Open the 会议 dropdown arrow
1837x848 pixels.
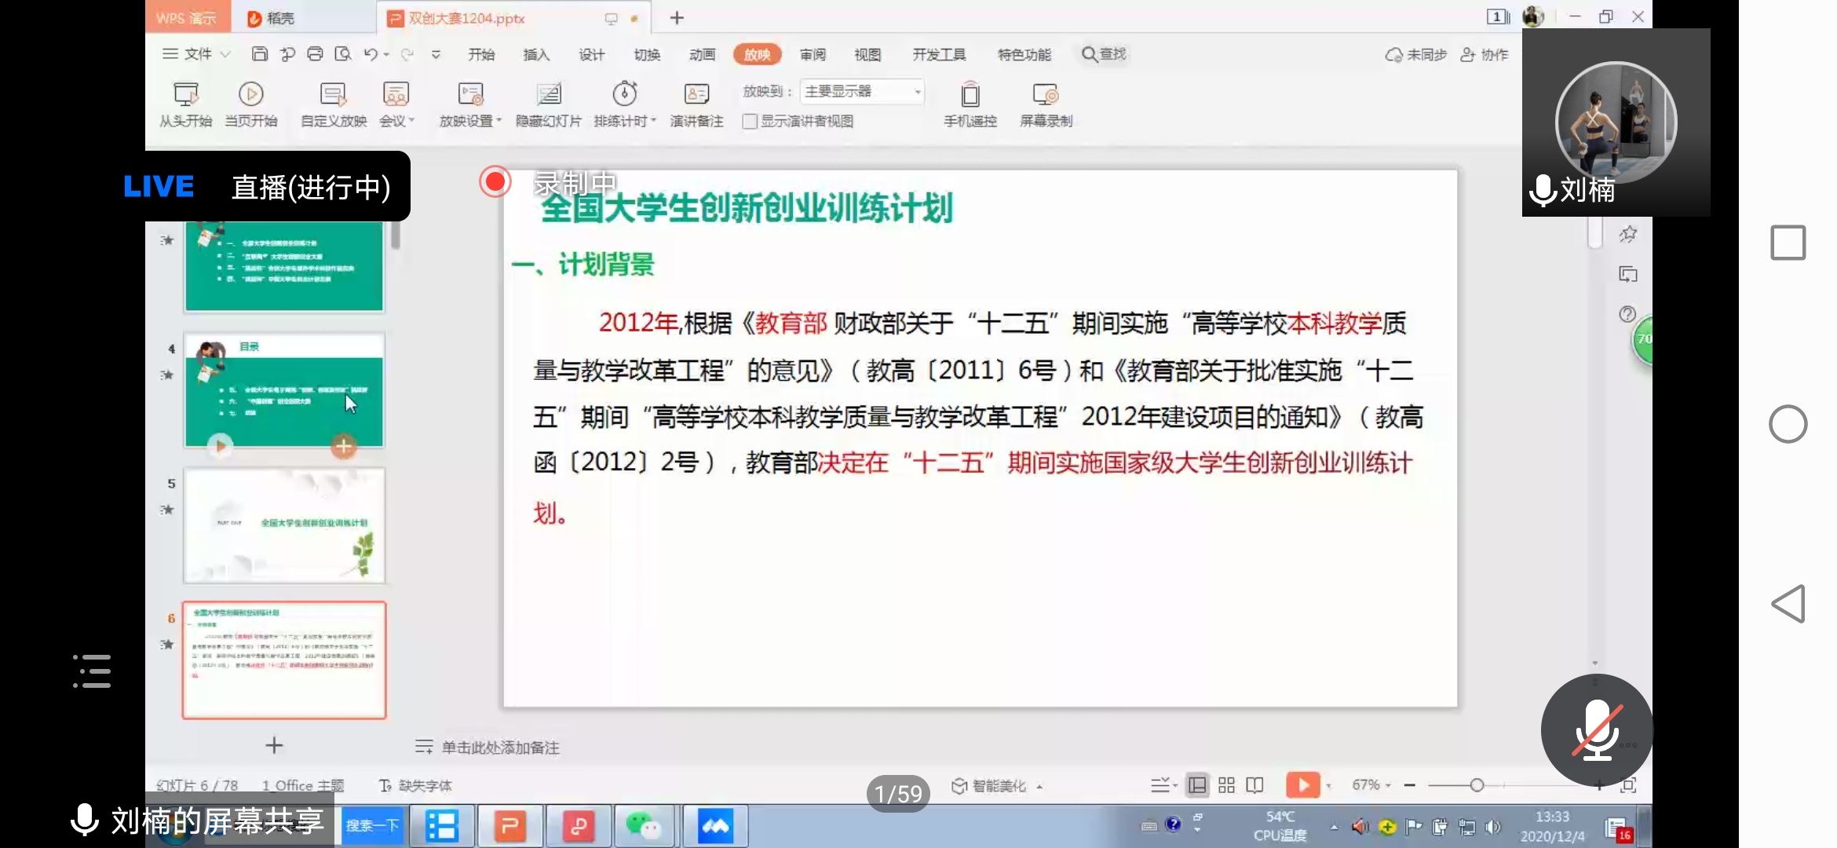[x=411, y=121]
